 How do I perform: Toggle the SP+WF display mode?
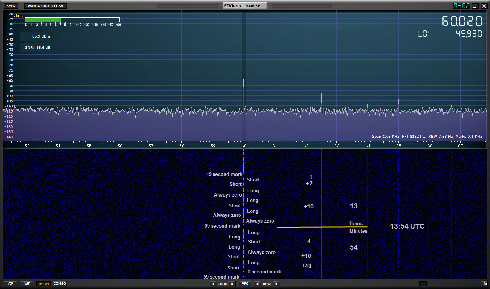[43, 284]
